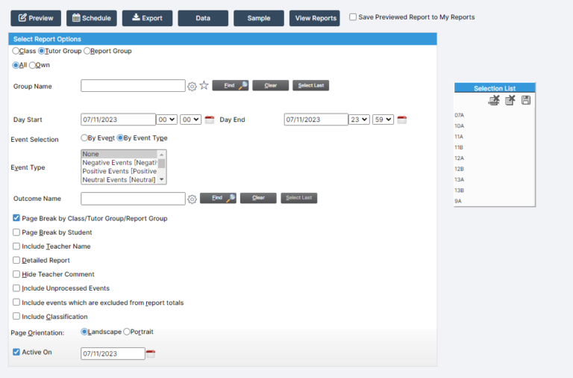Open Day Start hour dropdown
Viewport: 573px width, 378px height.
click(x=166, y=120)
